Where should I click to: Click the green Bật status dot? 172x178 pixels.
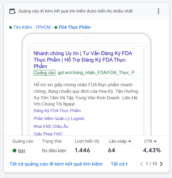14,151
